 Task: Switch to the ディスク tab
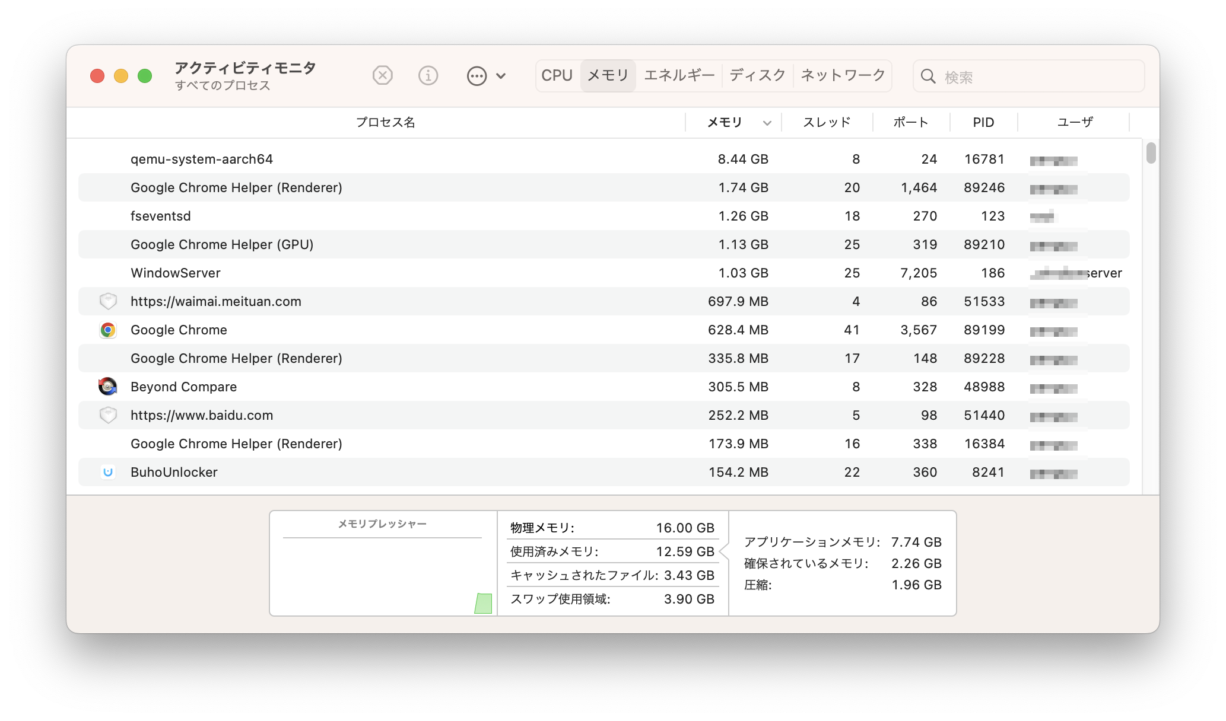(757, 75)
